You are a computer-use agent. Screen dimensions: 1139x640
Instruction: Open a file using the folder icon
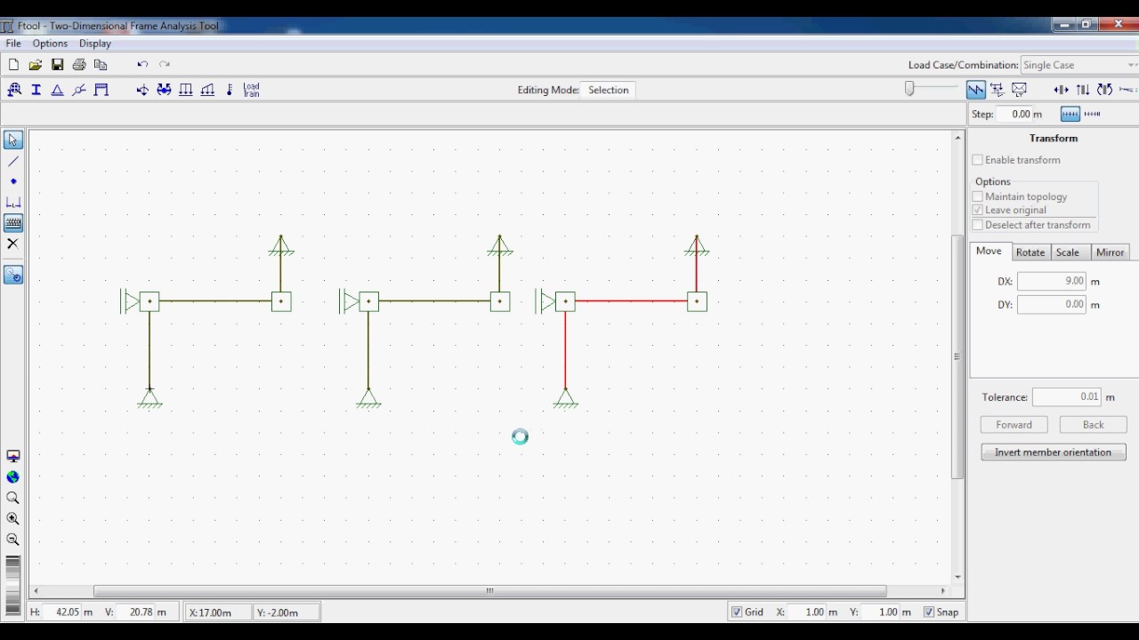click(x=36, y=65)
